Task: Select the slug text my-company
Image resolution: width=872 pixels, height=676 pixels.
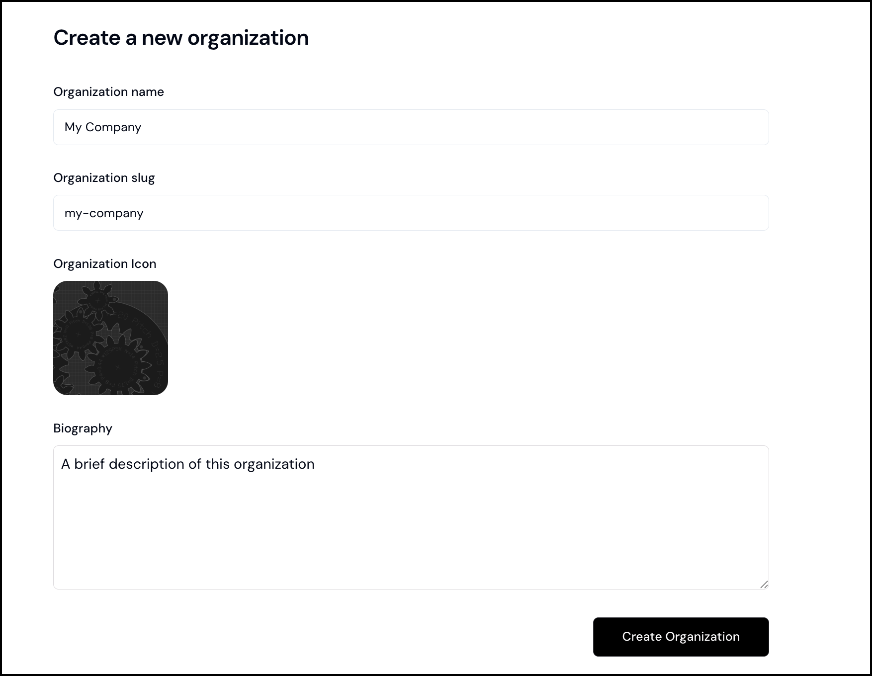Action: 104,213
